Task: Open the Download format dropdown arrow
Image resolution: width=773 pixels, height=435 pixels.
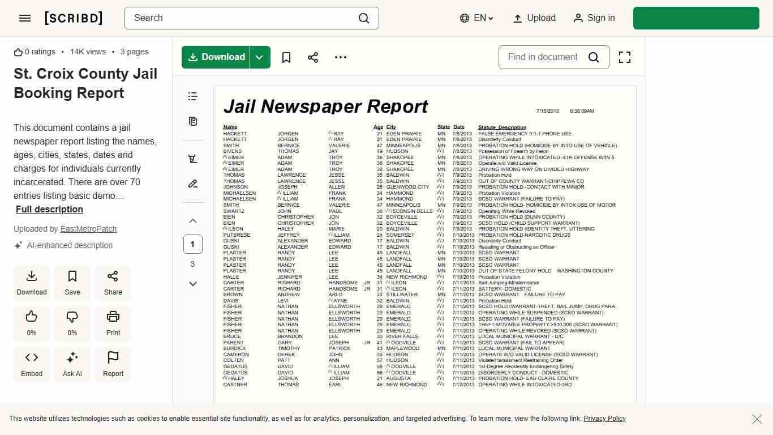Action: coord(259,57)
